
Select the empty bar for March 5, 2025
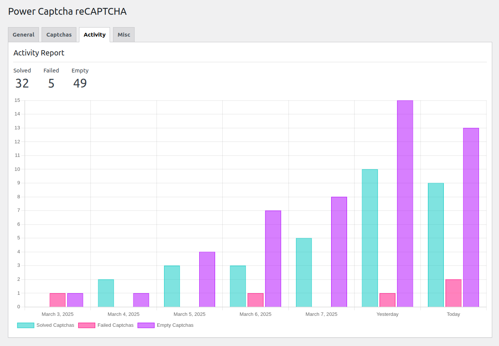pos(207,279)
